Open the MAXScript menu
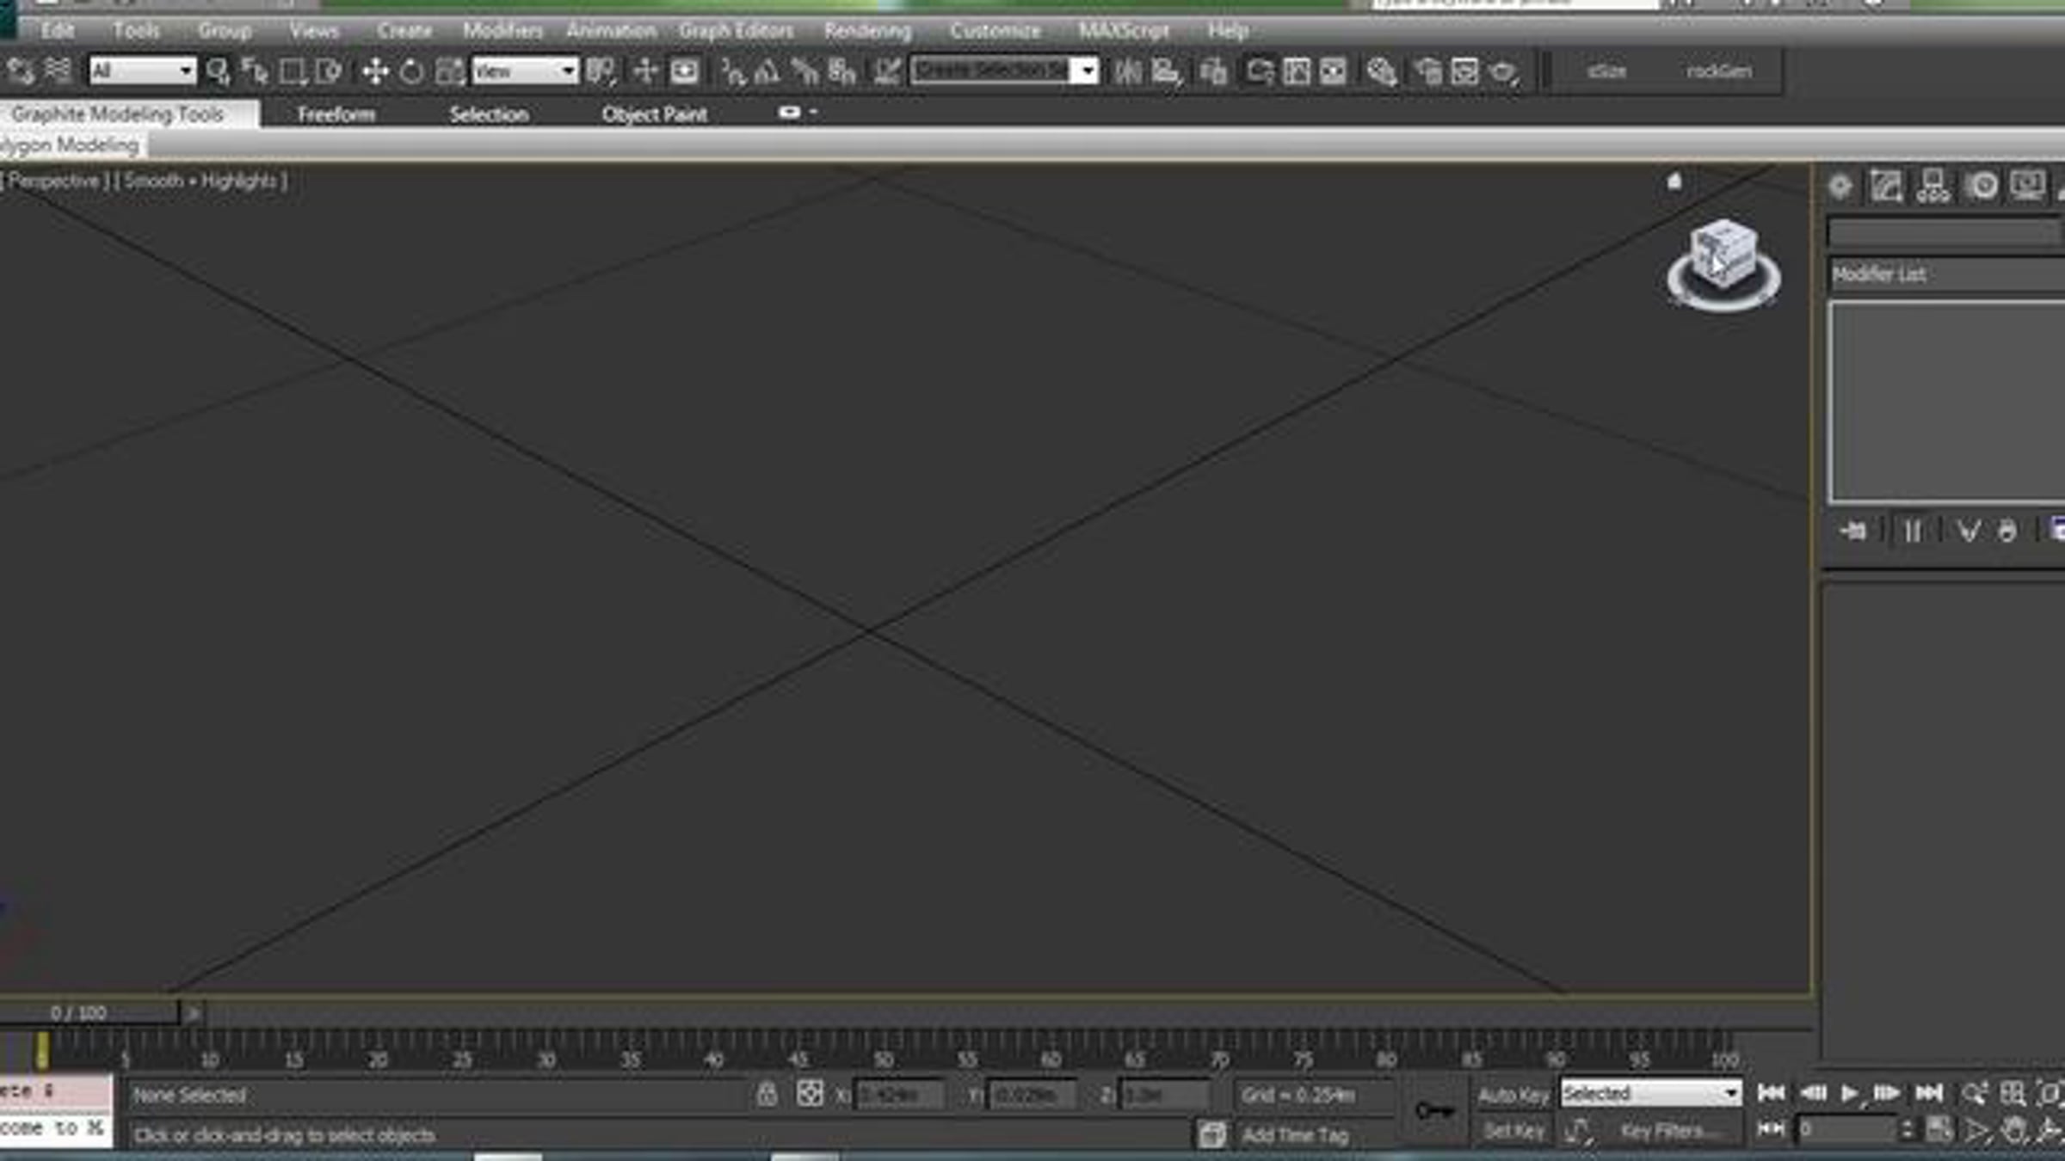Image resolution: width=2065 pixels, height=1161 pixels. [1124, 30]
